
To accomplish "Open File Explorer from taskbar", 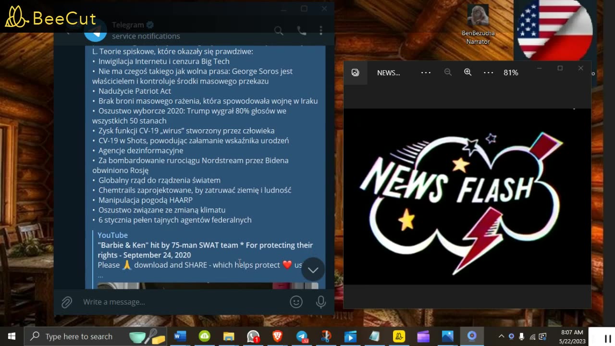I will pos(229,336).
